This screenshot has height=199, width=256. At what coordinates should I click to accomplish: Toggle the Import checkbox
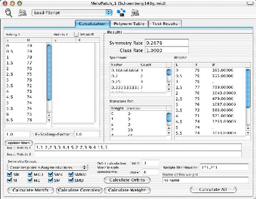[76, 34]
